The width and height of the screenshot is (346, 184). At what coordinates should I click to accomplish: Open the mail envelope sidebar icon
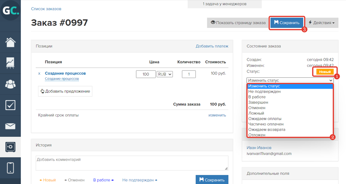click(10, 126)
